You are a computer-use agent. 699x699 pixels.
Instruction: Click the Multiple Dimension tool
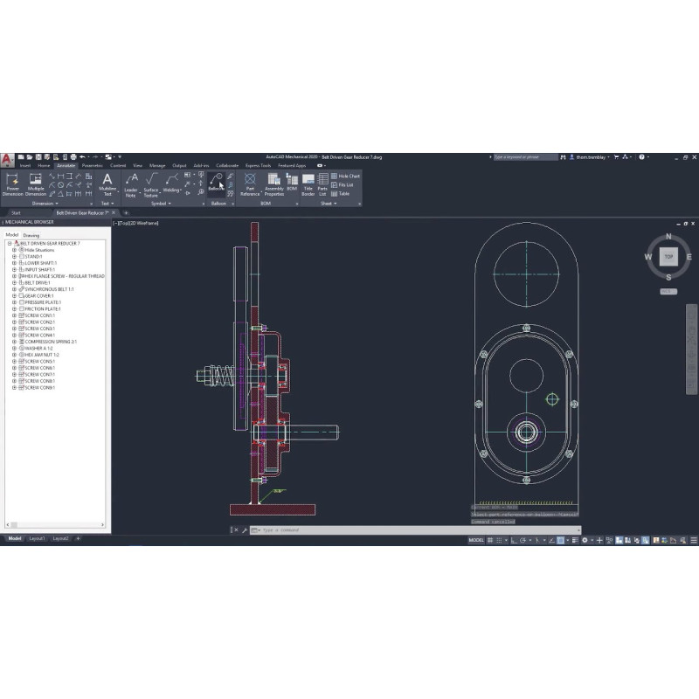click(x=36, y=183)
